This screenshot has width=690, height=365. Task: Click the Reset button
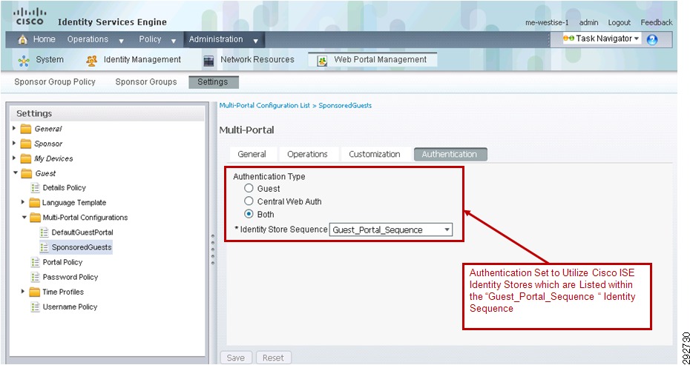[273, 358]
